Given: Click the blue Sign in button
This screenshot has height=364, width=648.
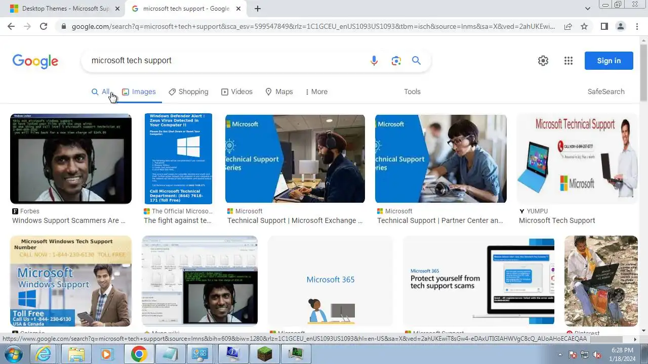Looking at the screenshot, I should point(609,61).
